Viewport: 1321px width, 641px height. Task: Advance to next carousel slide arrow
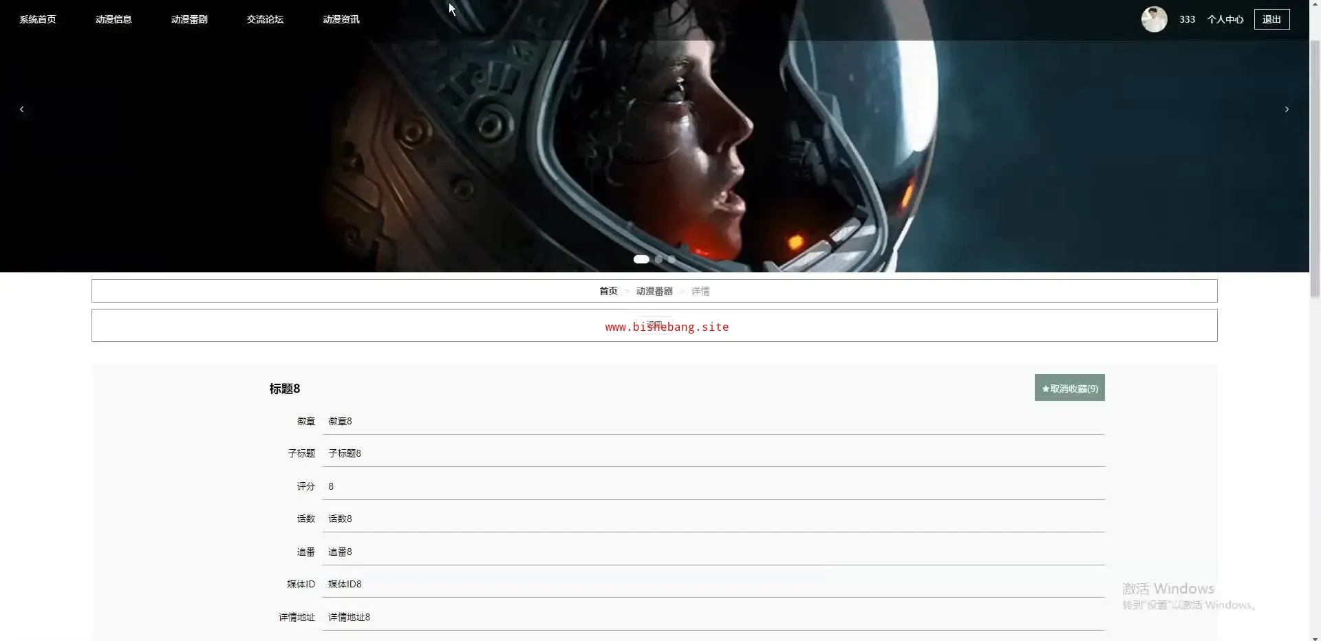(x=1287, y=109)
